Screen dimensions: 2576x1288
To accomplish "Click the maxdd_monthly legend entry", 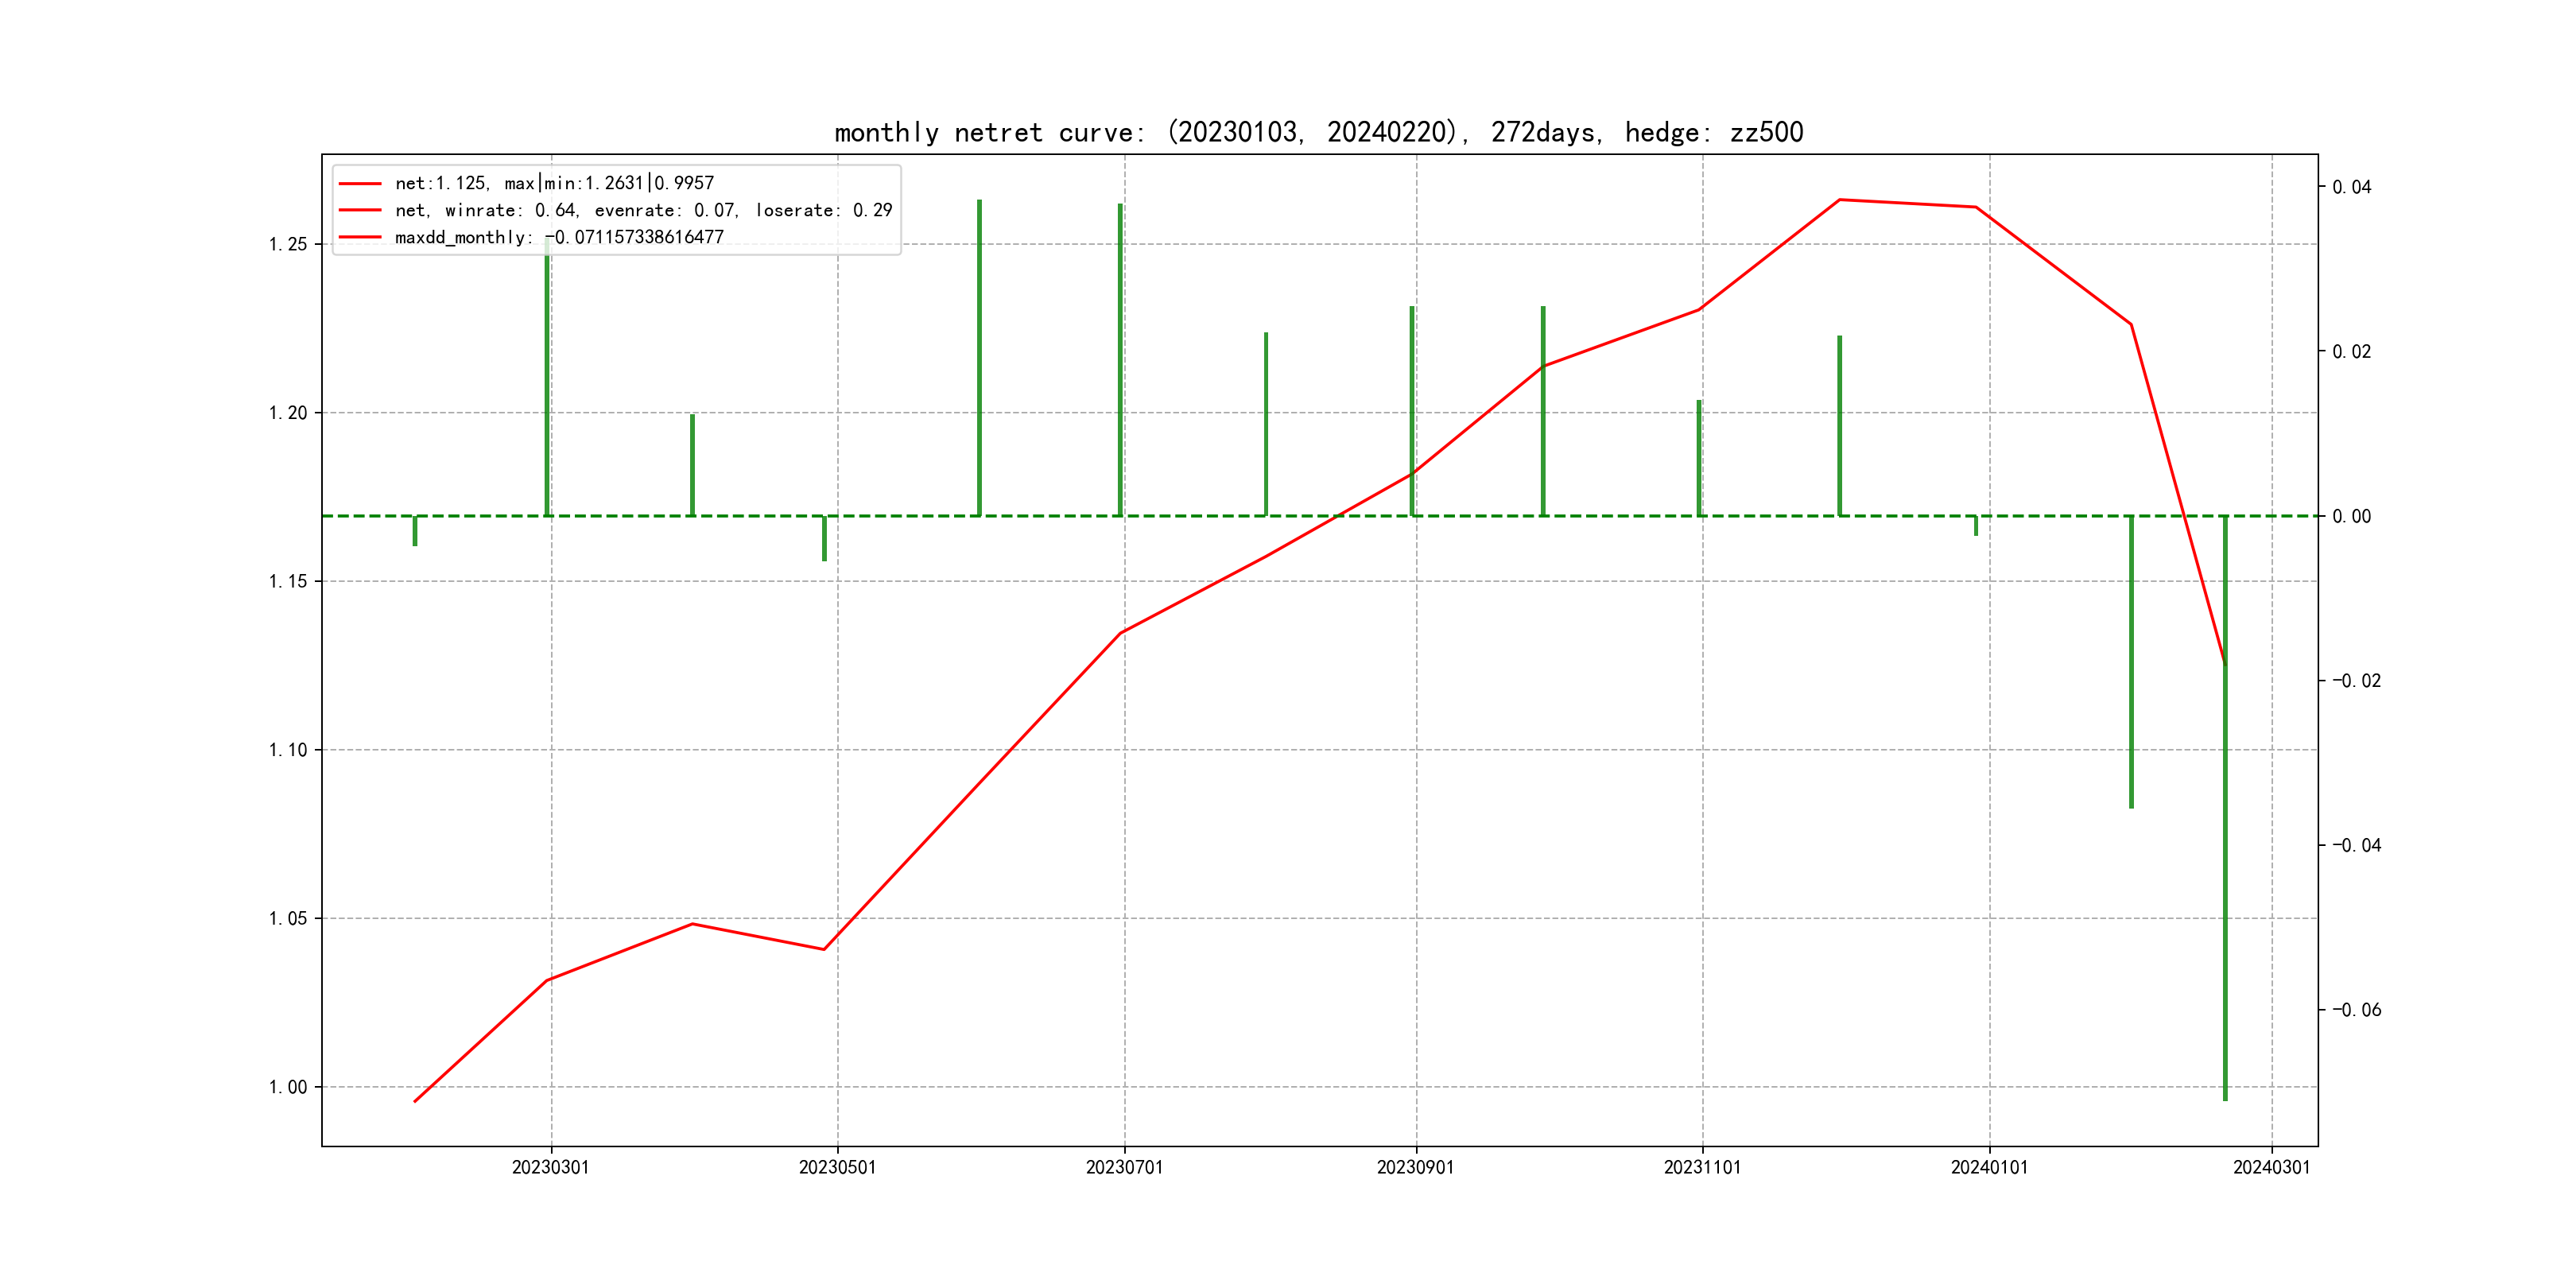I will click(559, 237).
